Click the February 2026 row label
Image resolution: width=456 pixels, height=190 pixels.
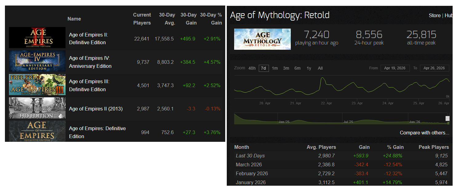252,173
